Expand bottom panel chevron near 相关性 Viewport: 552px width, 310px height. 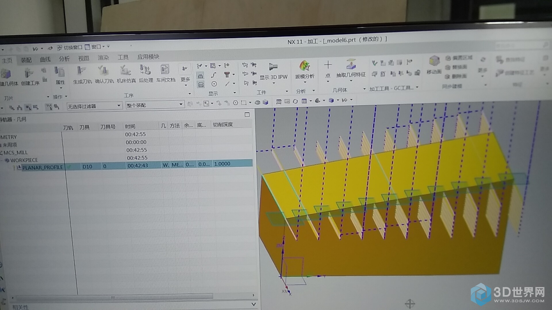[254, 304]
